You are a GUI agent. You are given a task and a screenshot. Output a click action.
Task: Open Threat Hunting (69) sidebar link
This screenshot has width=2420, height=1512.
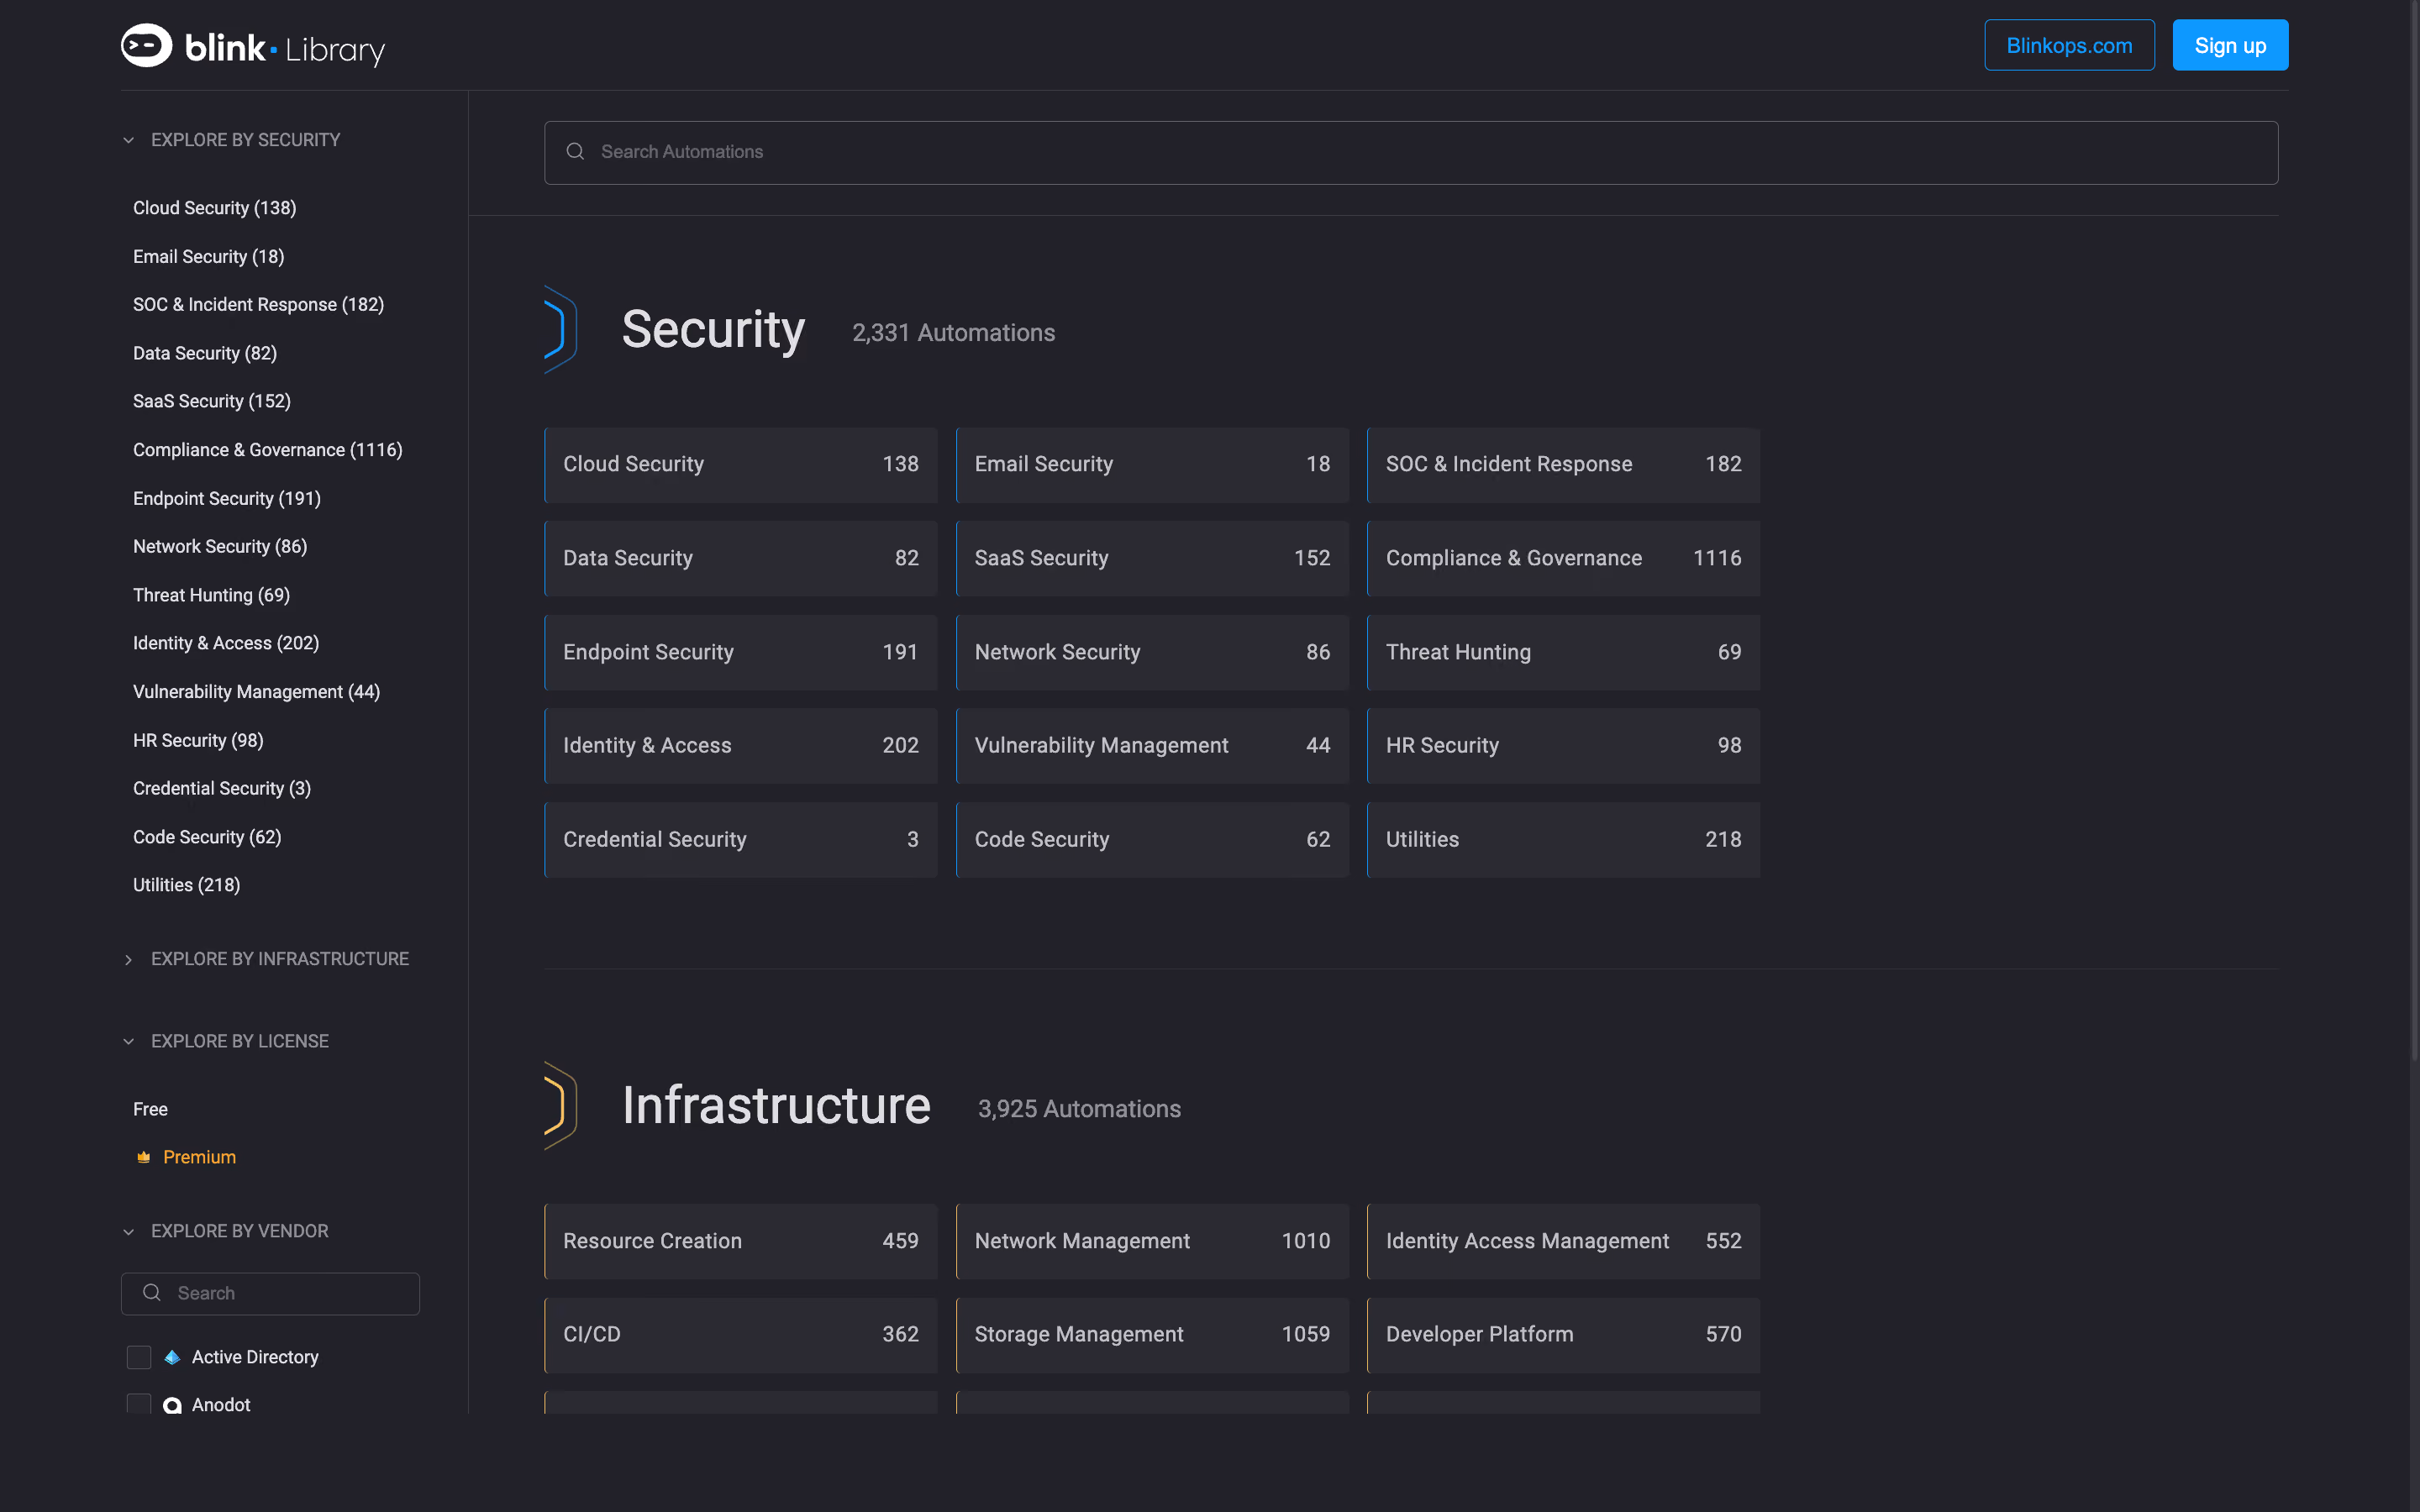[x=211, y=595]
